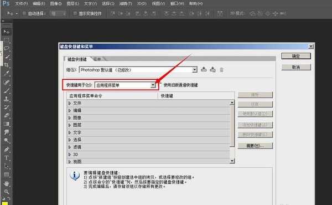This screenshot has width=332, height=205.
Task: Click the 3D pan mode icon
Action: 268,13
